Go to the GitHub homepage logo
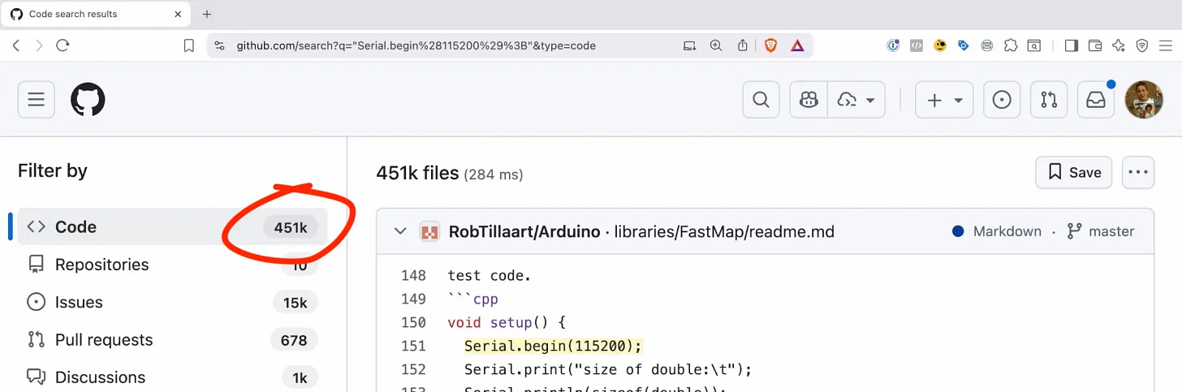This screenshot has width=1182, height=392. click(88, 100)
